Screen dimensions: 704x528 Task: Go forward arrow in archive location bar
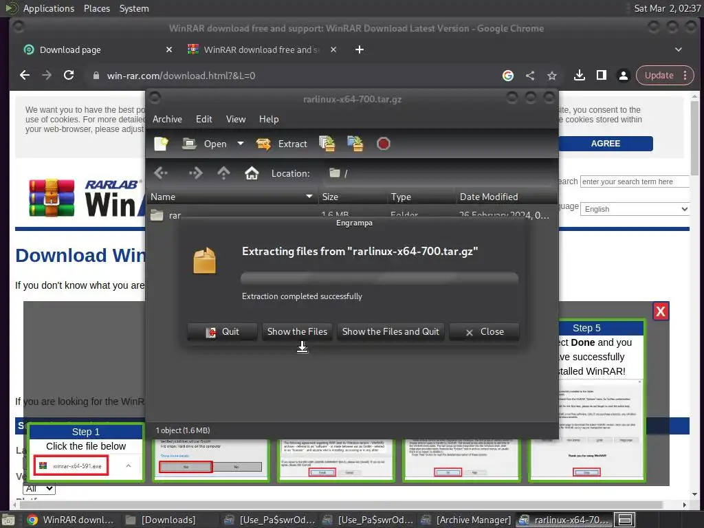point(195,173)
